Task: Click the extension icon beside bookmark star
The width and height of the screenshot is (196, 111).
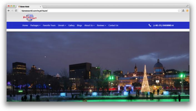Action: click(183, 11)
